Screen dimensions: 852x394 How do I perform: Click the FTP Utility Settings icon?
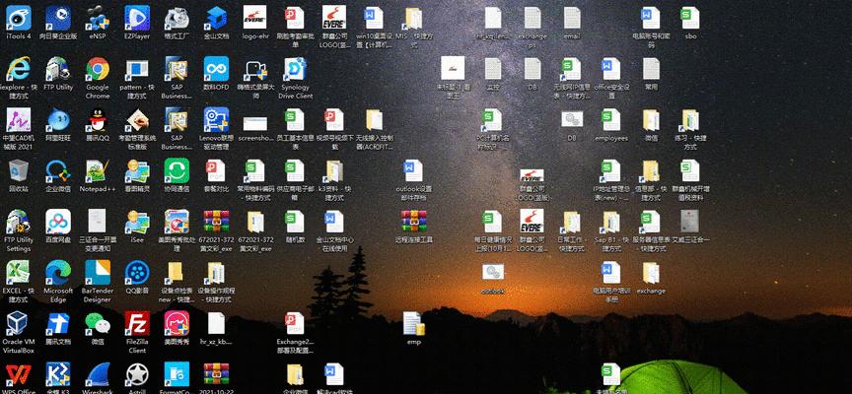click(x=19, y=222)
